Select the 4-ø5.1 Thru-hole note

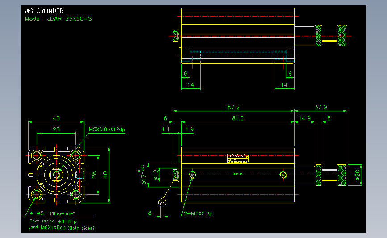click(53, 213)
